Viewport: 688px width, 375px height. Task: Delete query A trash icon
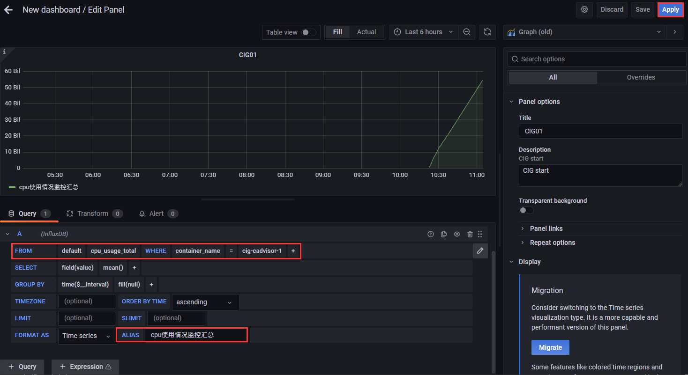470,234
